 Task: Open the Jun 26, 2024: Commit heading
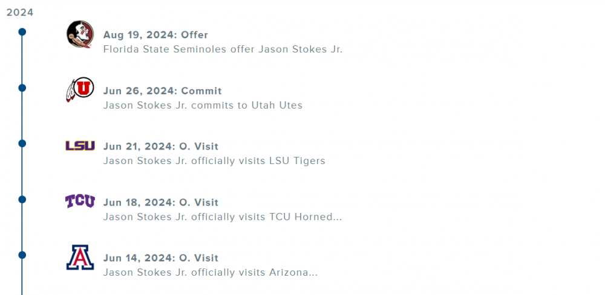(x=162, y=91)
